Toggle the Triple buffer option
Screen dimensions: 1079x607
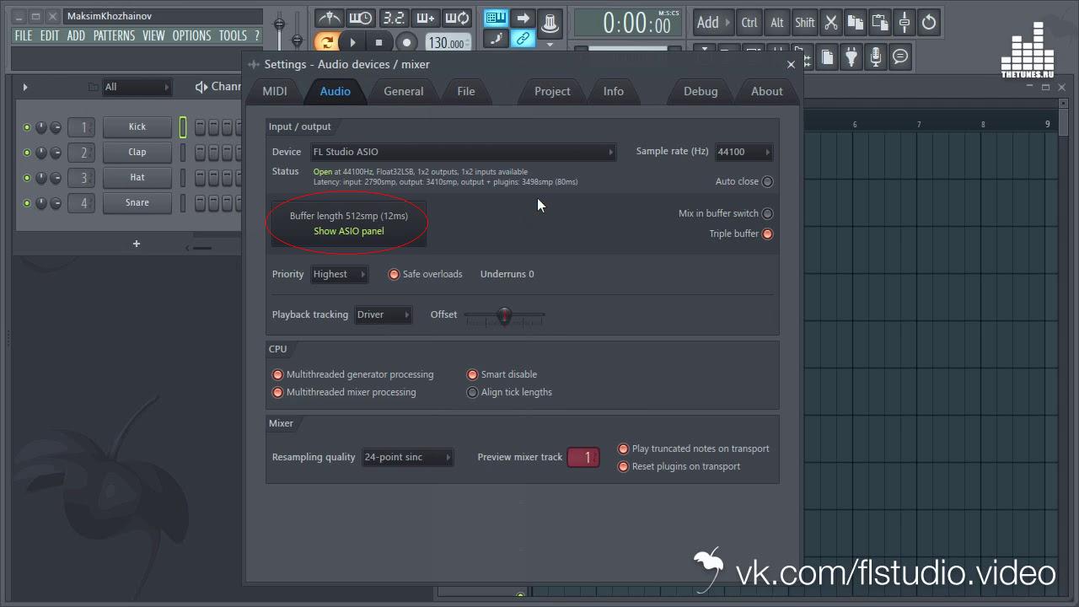click(767, 234)
